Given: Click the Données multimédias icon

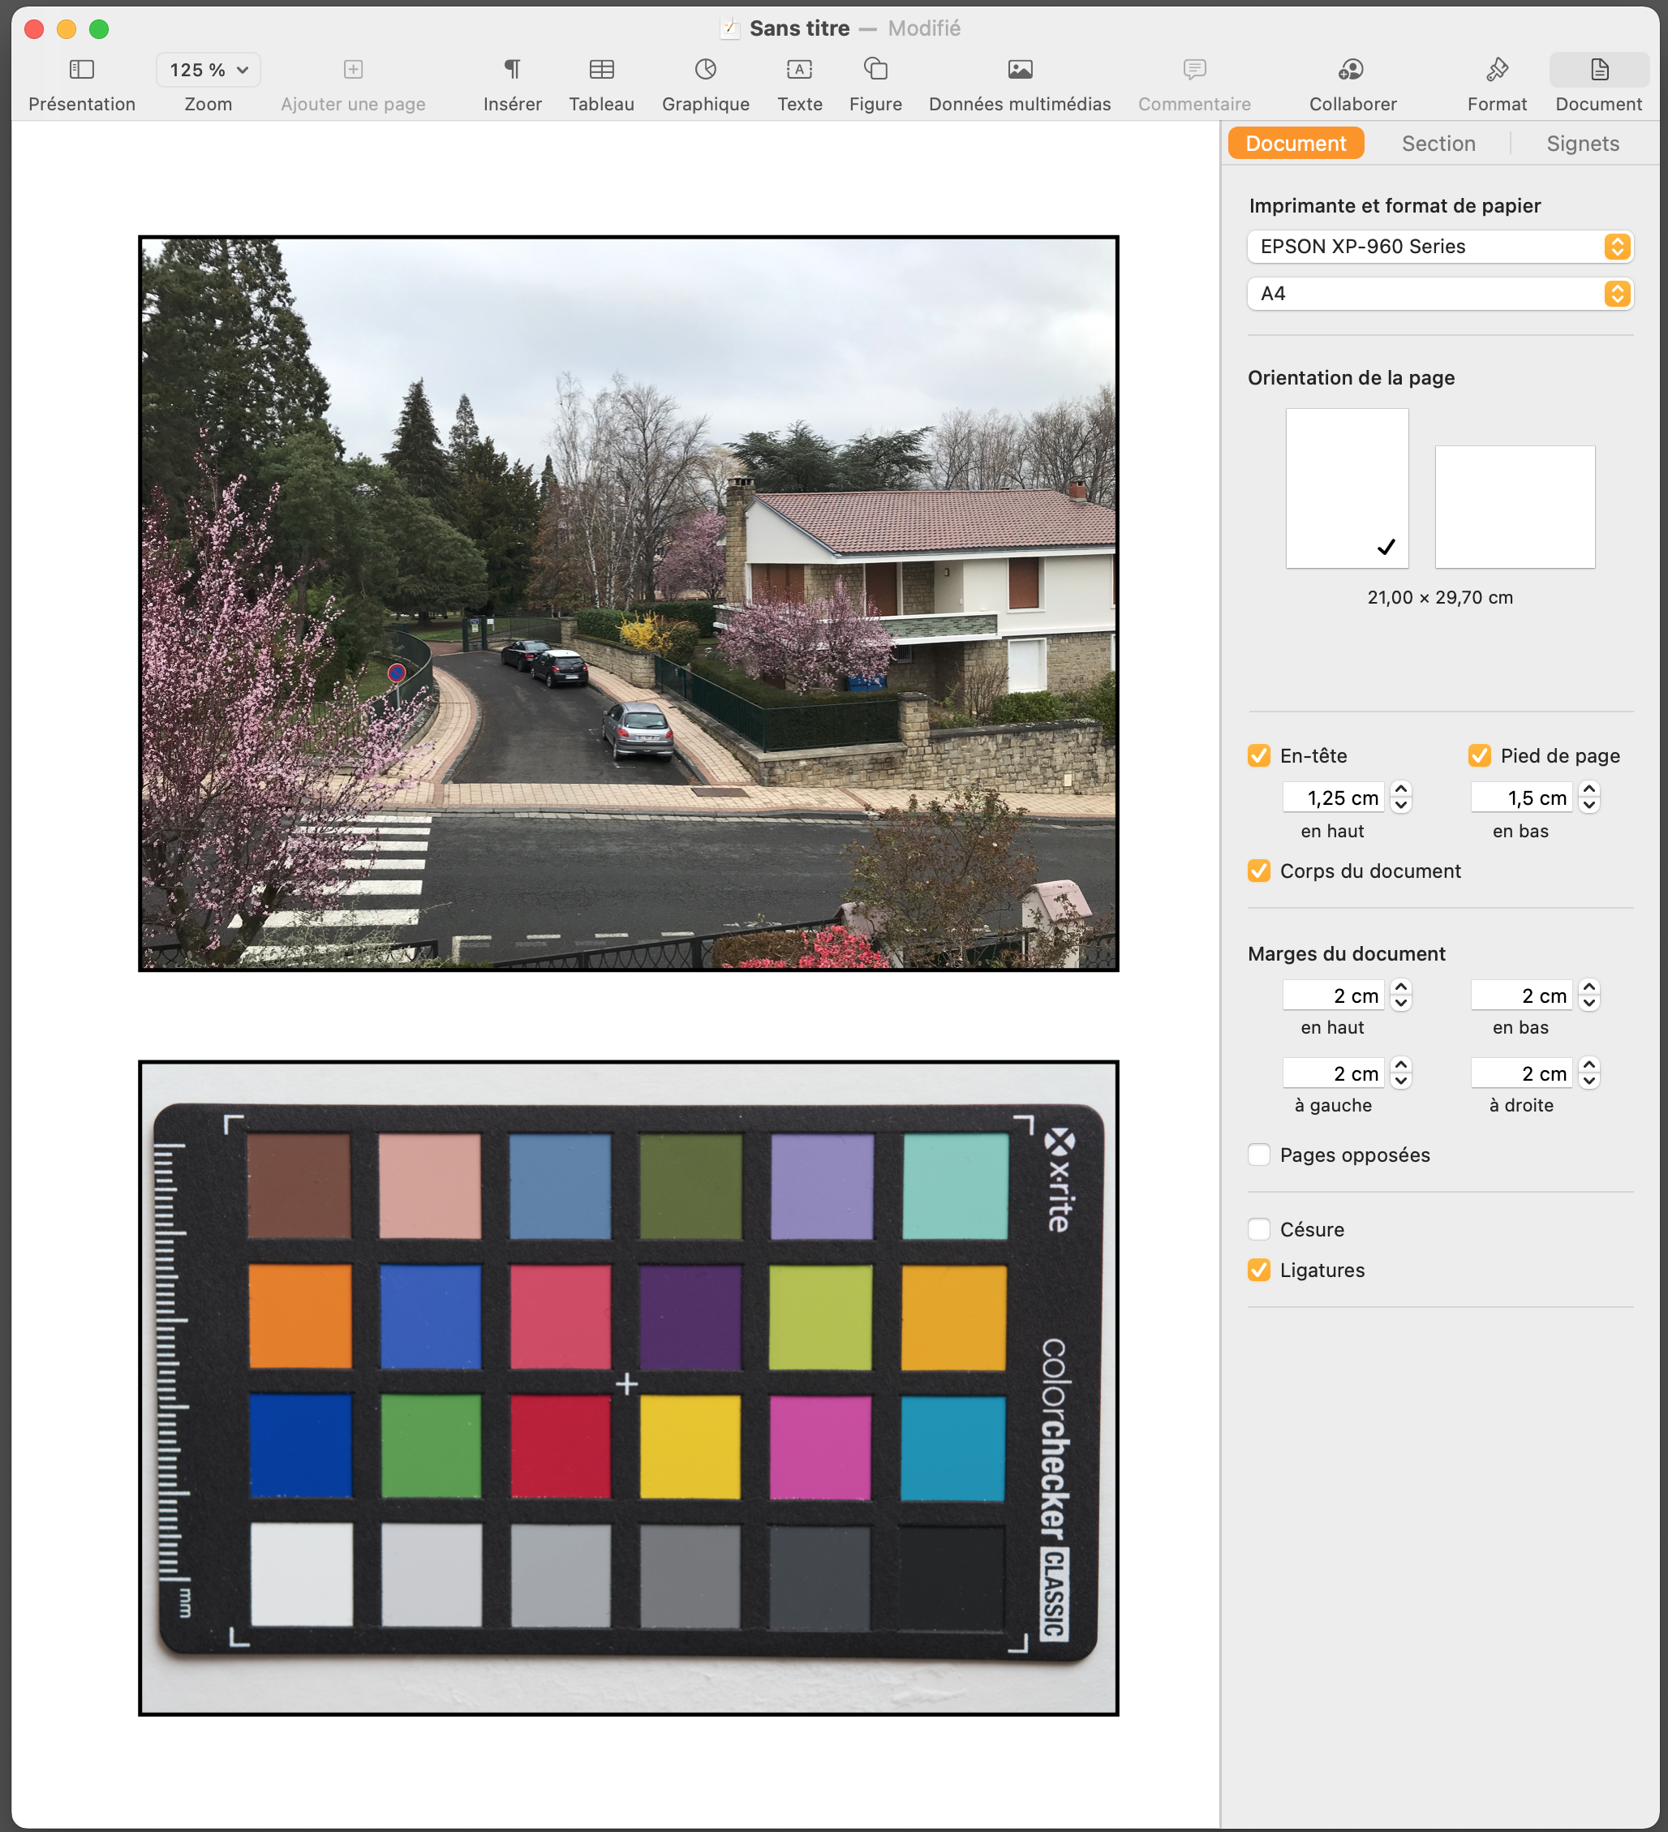Looking at the screenshot, I should click(1019, 69).
